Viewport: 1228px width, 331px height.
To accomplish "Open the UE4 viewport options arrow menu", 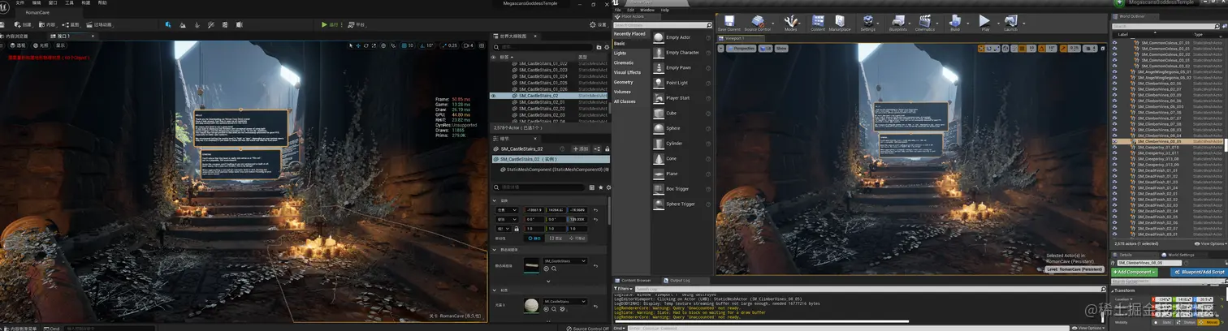I will (x=720, y=49).
